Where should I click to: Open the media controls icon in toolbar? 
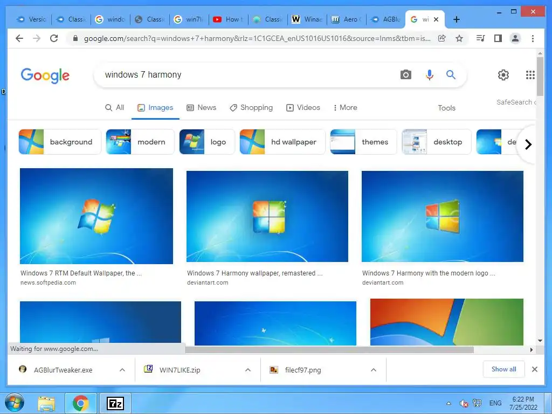[x=480, y=38]
